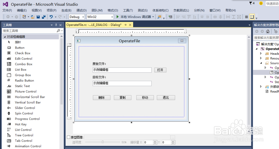Viewport: 279px width, 149px height.
Task: Select the List Box control in toolbox
Action: 31,70
